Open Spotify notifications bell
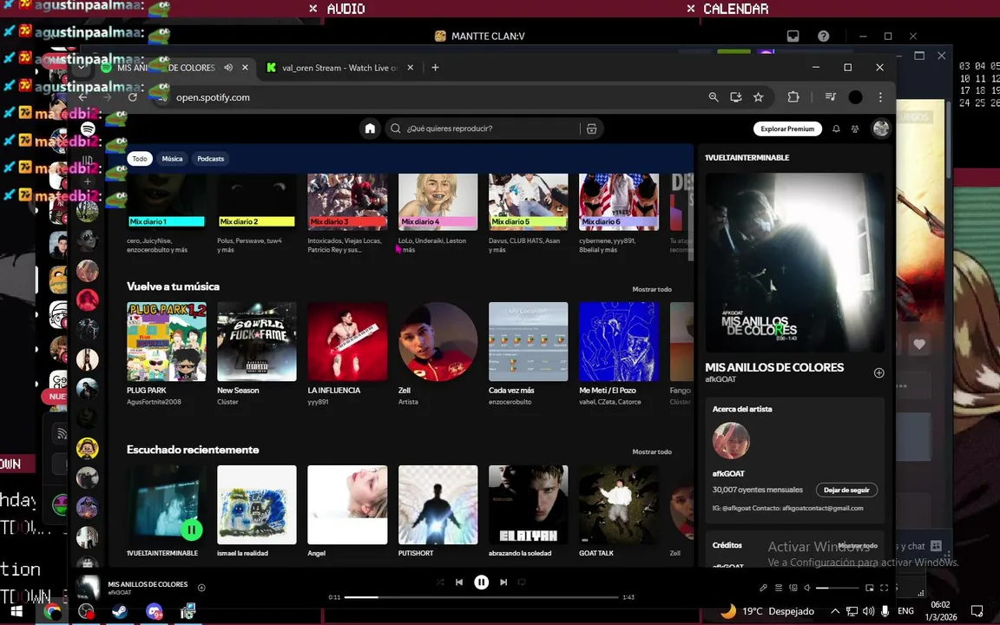This screenshot has width=1000, height=625. click(x=836, y=128)
